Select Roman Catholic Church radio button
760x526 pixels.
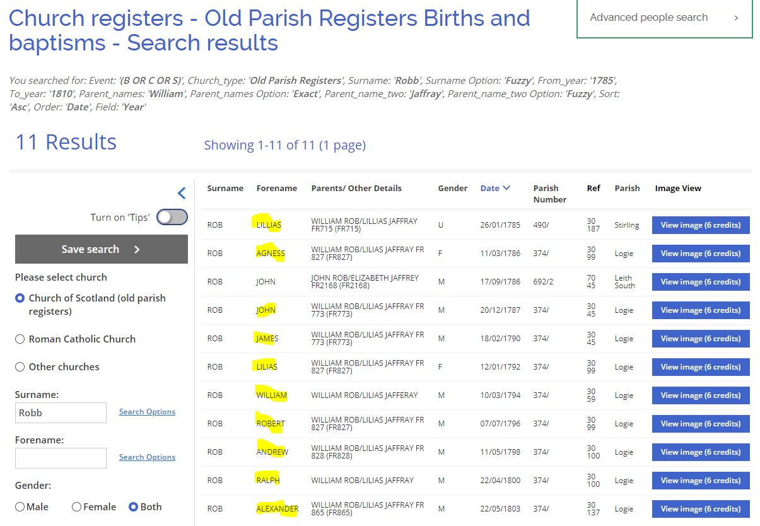point(20,339)
